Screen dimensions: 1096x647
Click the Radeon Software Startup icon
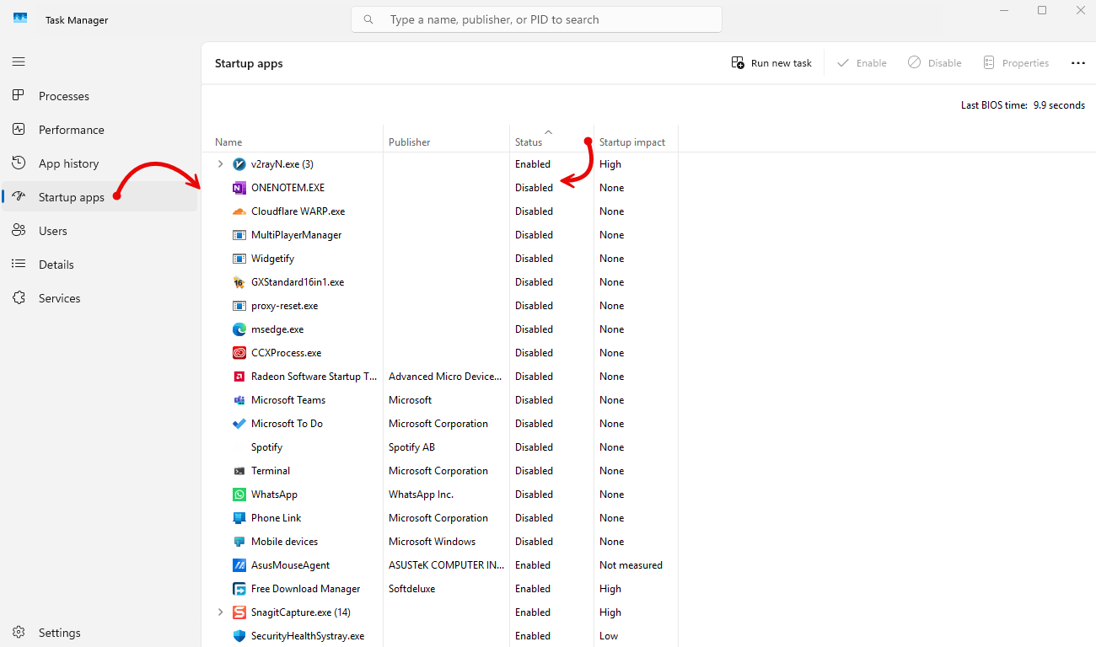(239, 377)
